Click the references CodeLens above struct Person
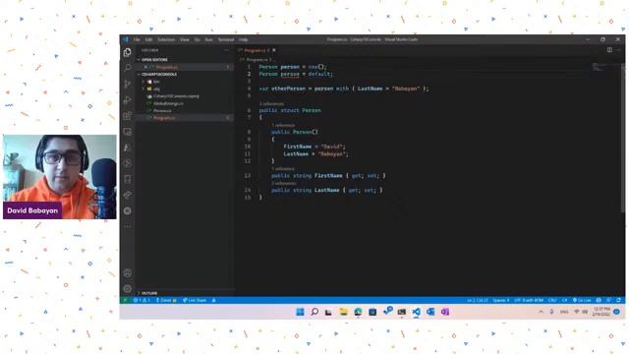The image size is (629, 354). point(271,104)
